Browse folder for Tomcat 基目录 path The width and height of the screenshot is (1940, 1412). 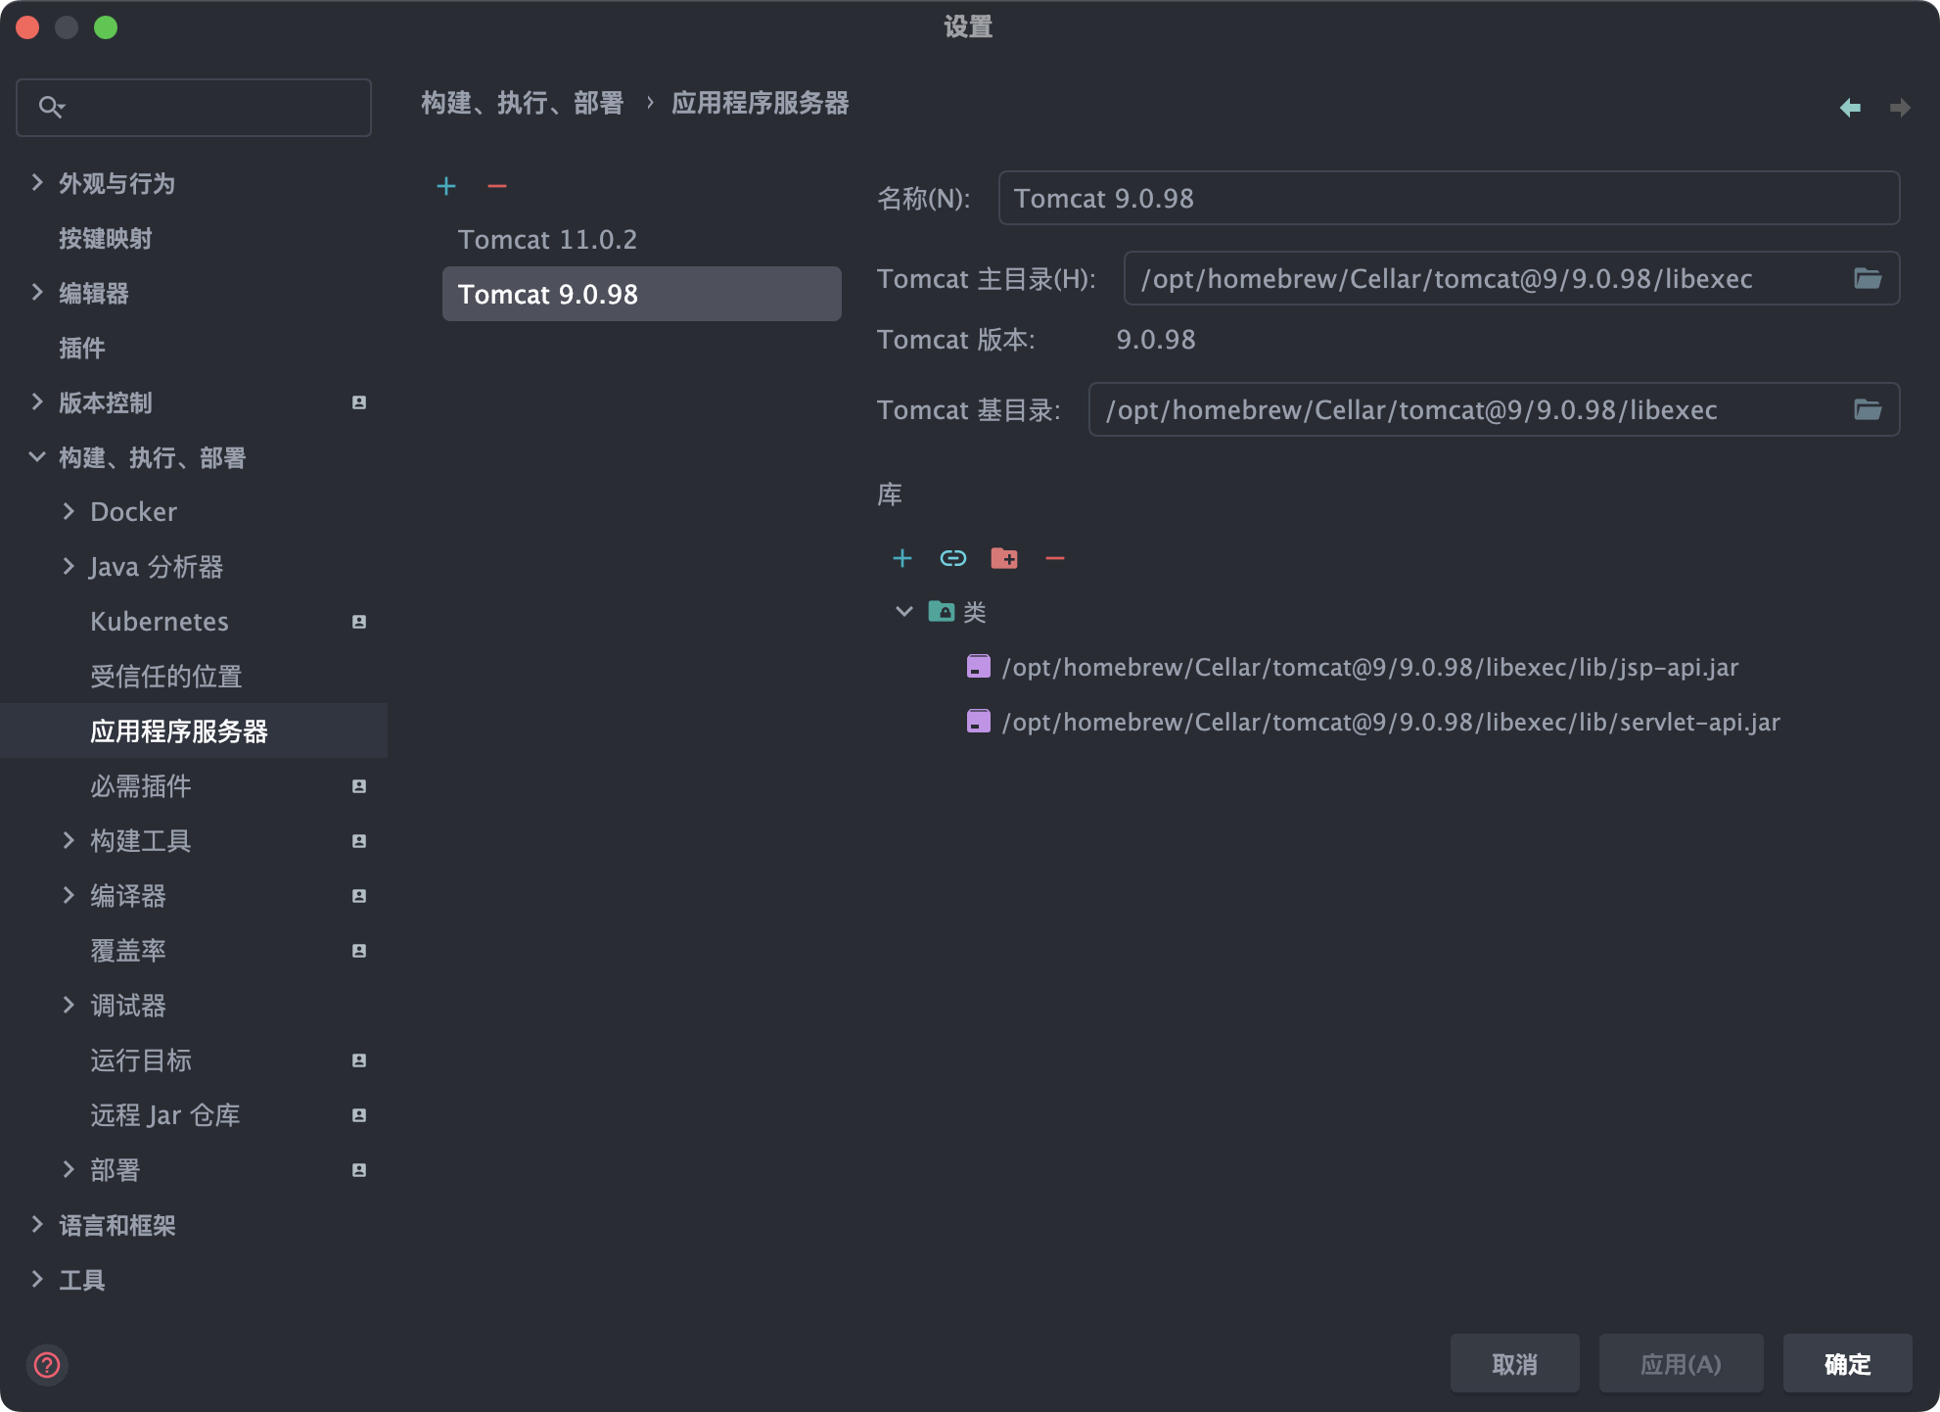click(x=1868, y=409)
